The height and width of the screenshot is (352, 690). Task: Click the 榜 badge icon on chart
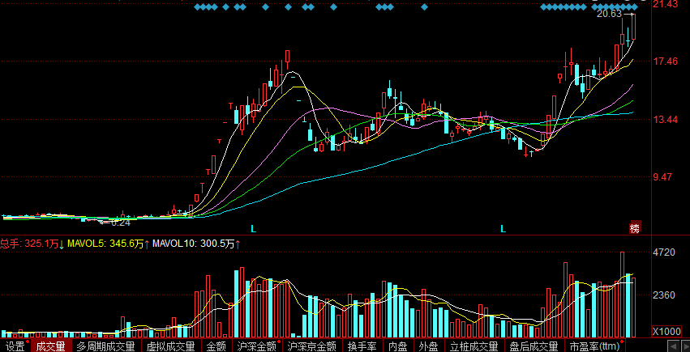point(635,228)
